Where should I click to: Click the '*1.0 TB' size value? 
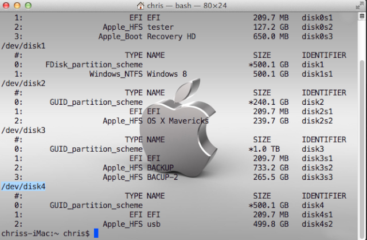(264, 149)
